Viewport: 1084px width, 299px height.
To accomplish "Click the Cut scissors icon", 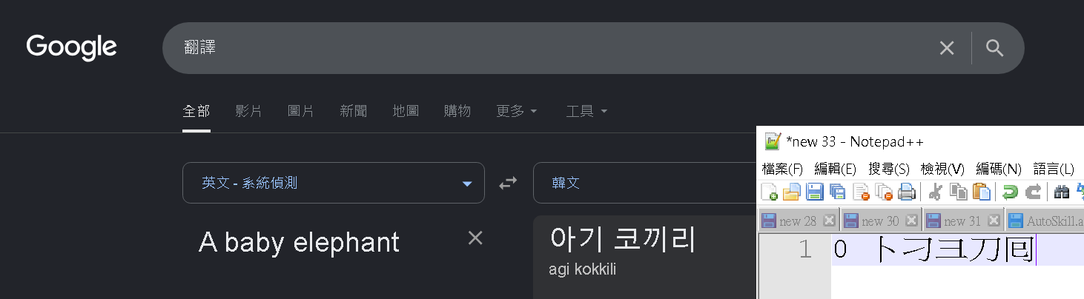I will point(935,192).
